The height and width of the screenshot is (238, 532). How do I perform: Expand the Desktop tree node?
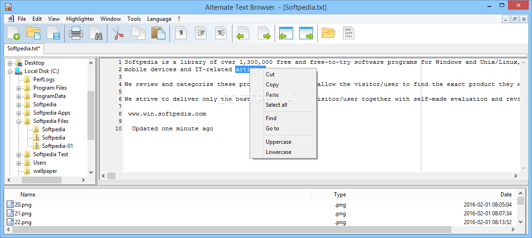(x=10, y=63)
